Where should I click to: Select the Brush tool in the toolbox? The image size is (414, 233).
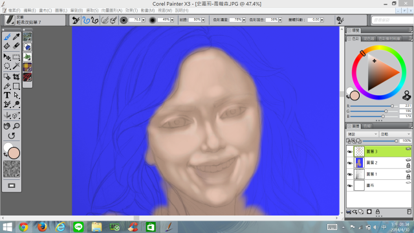coord(7,37)
